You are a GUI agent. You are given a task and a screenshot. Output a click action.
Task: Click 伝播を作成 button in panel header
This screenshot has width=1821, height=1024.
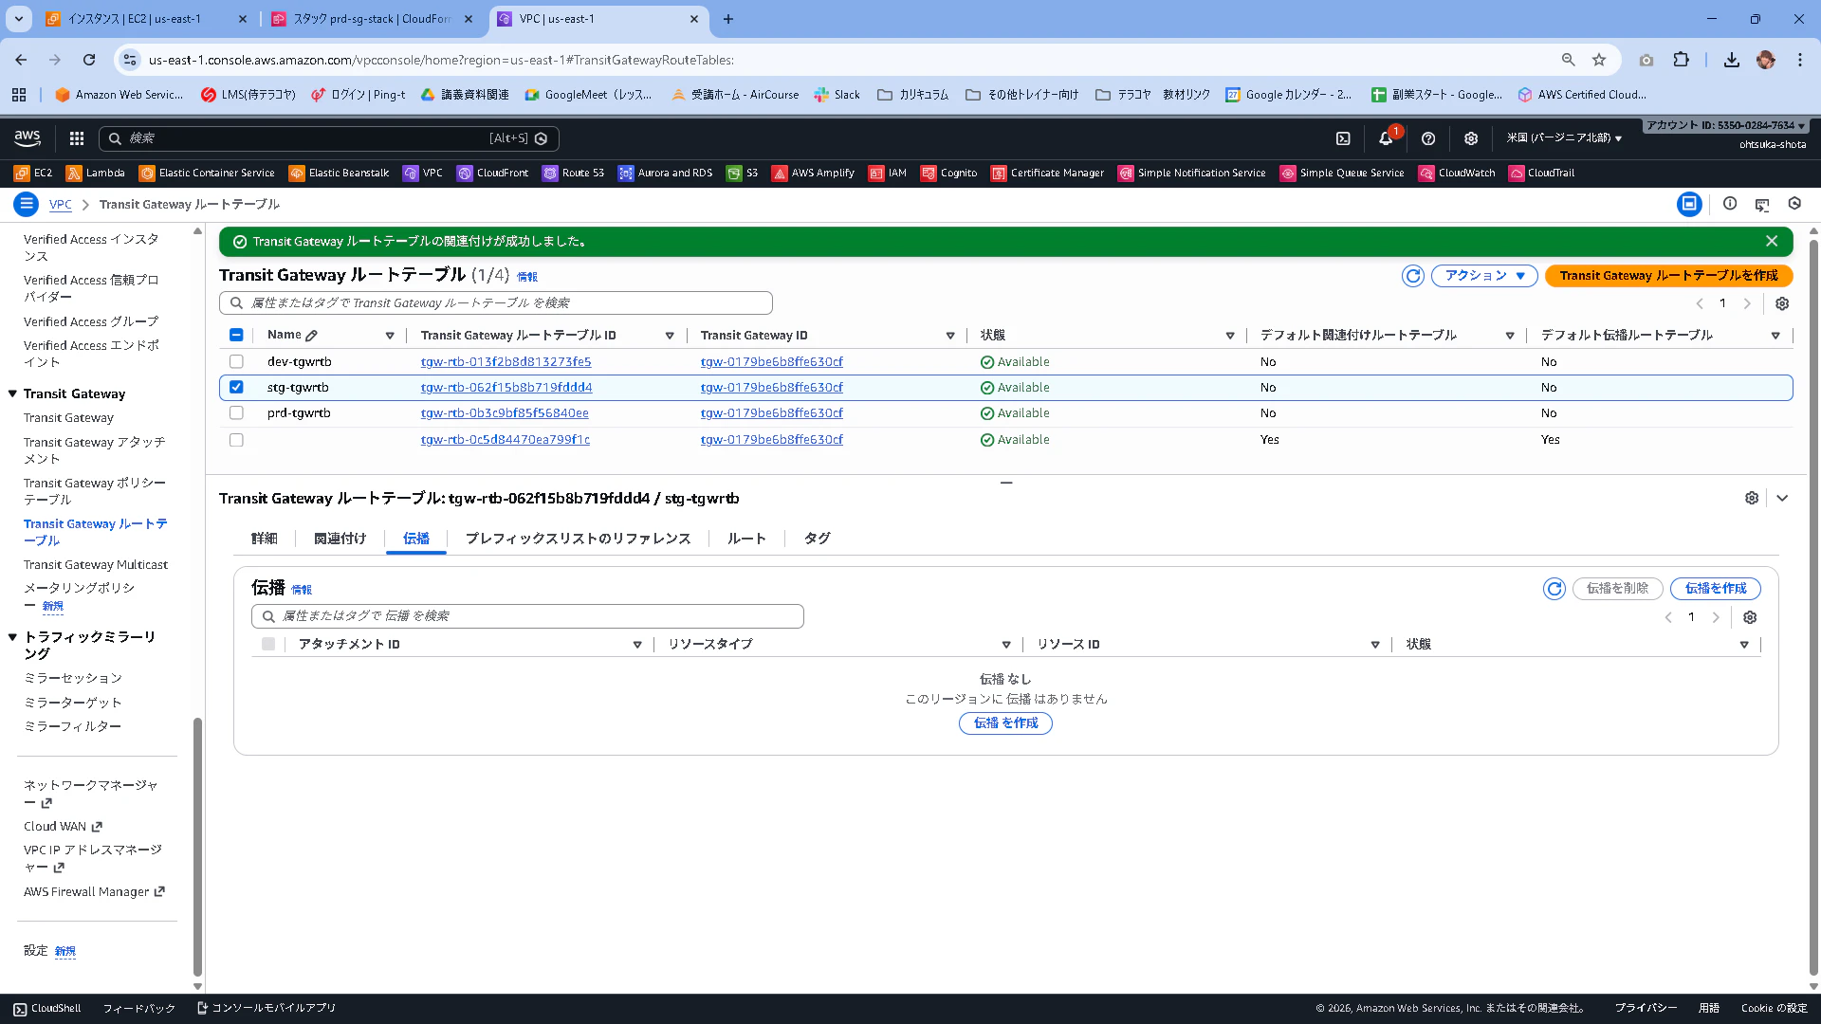(x=1716, y=589)
